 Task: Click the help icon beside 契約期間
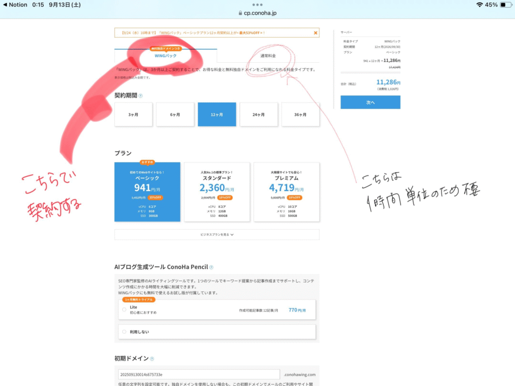pos(140,95)
